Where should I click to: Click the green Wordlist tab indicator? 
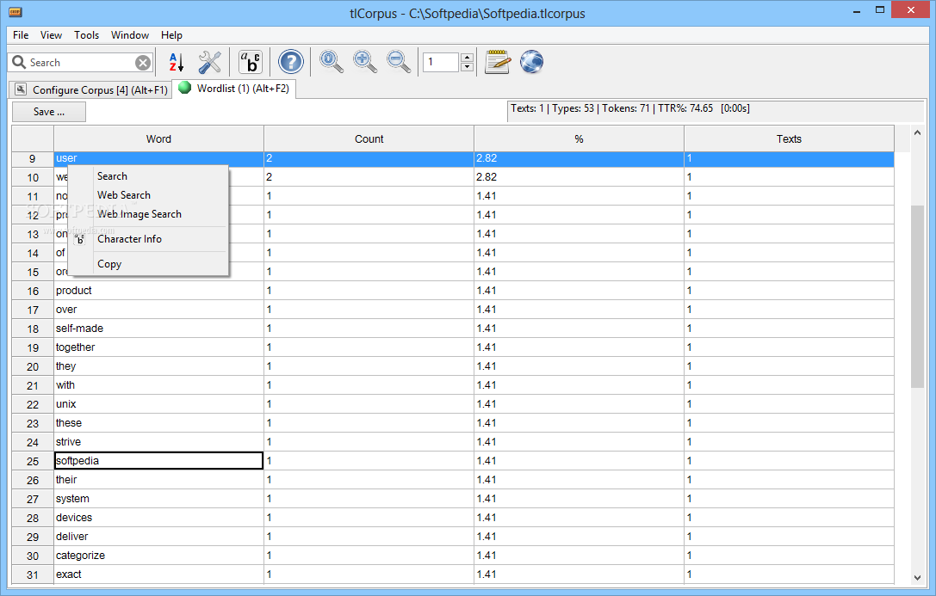[185, 88]
